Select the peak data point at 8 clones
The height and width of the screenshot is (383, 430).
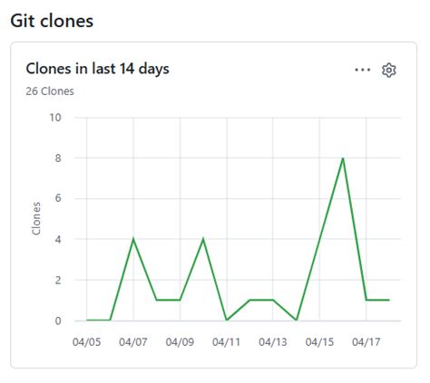pos(343,158)
